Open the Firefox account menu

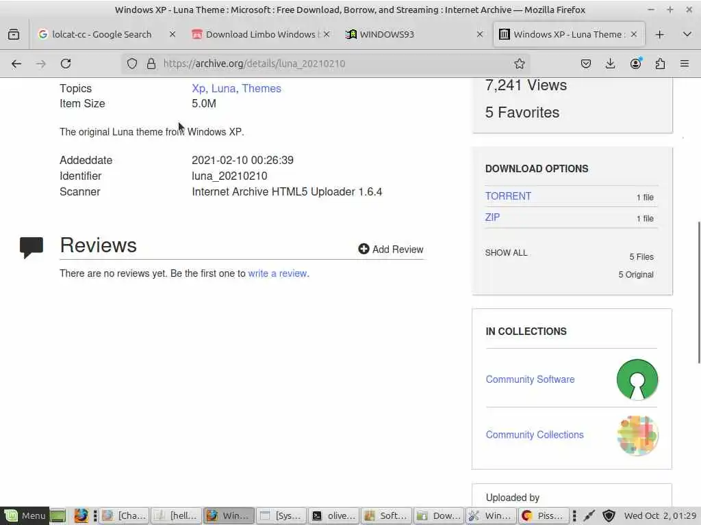635,64
